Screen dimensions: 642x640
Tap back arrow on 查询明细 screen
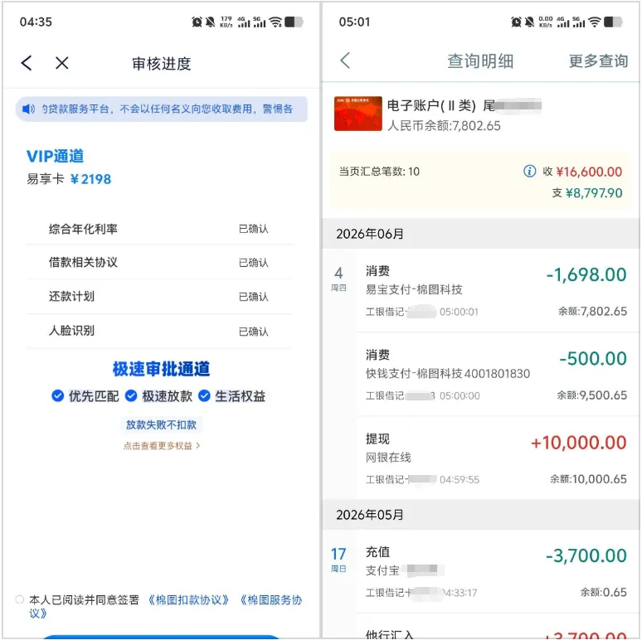pos(345,61)
